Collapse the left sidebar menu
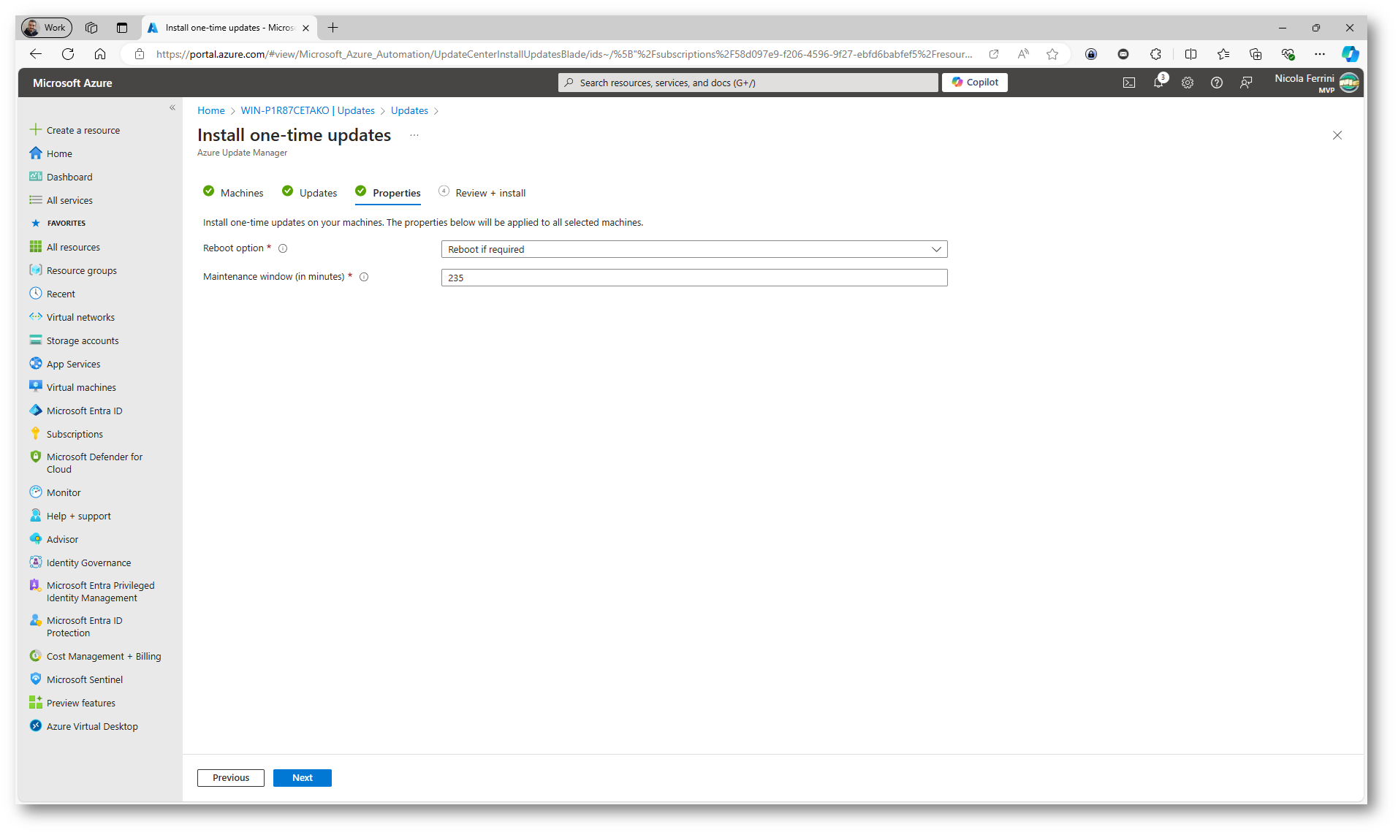This screenshot has width=1398, height=835. tap(172, 108)
